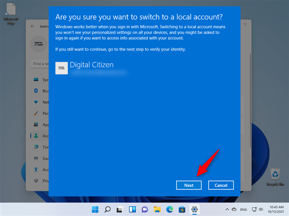The image size is (289, 216).
Task: Open Accessibility figure icon in Settings
Action: 36,169
